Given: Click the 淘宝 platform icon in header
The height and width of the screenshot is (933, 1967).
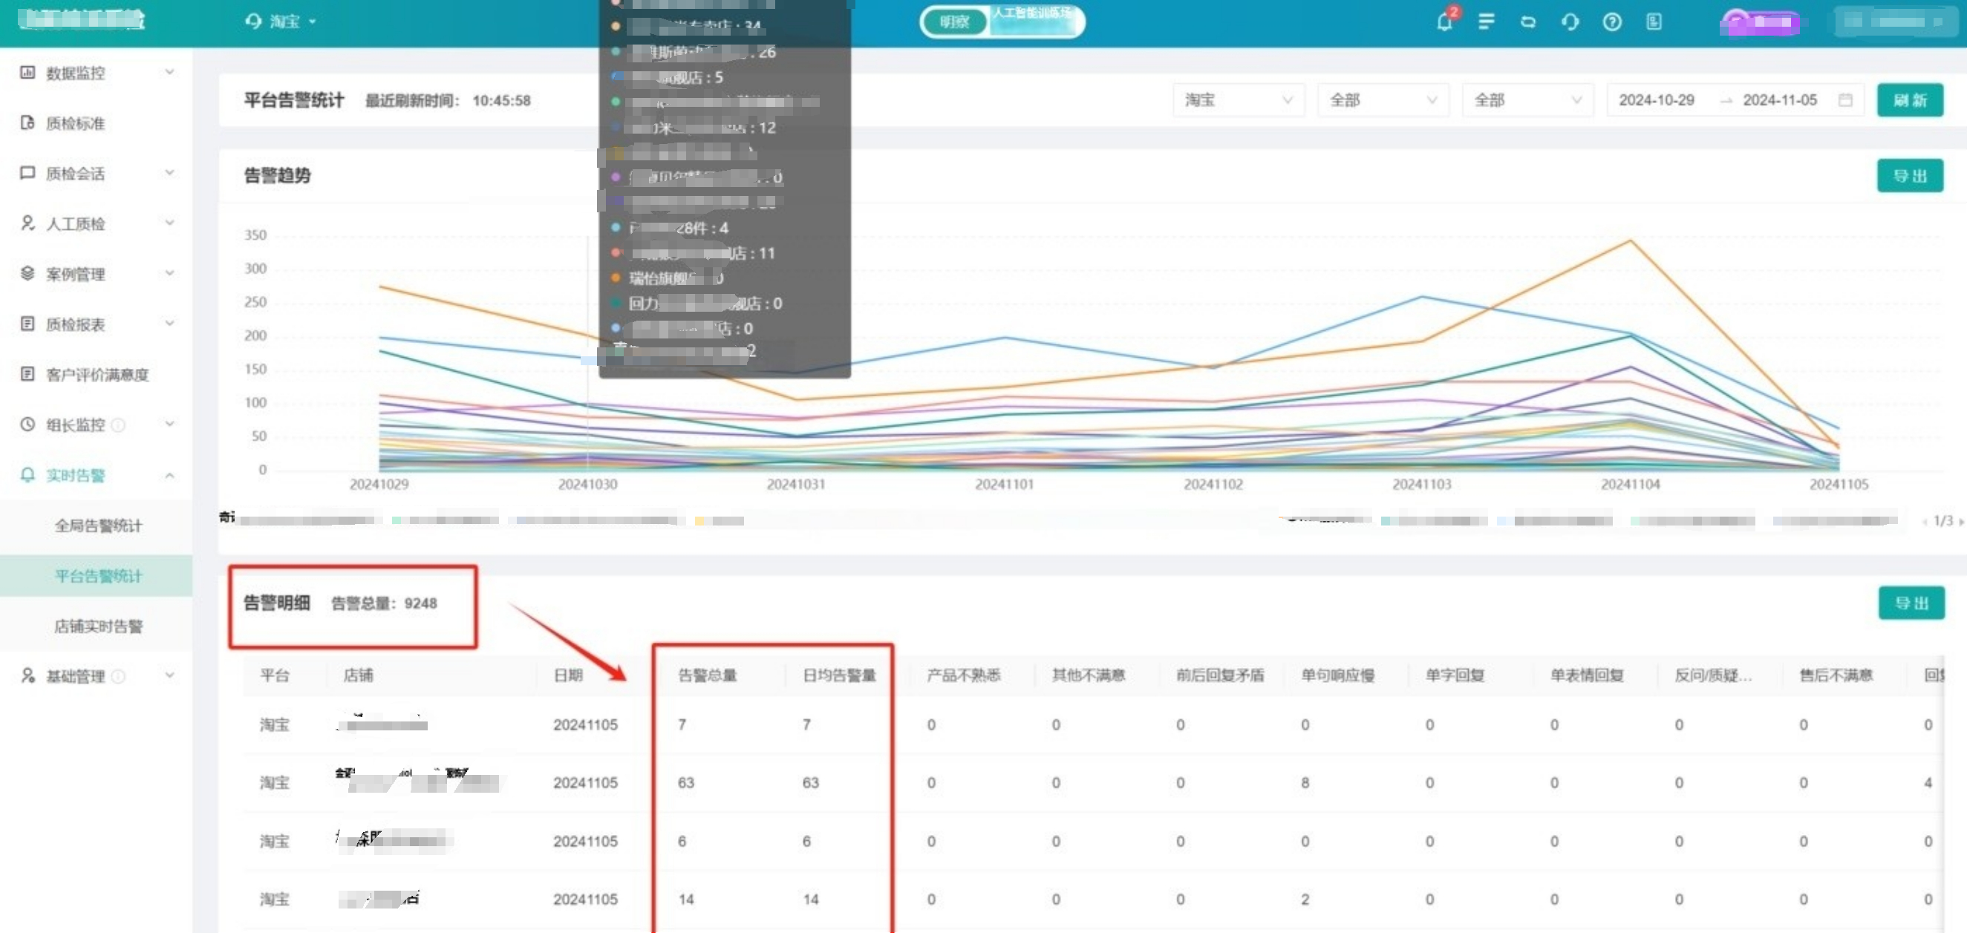Looking at the screenshot, I should (x=253, y=22).
